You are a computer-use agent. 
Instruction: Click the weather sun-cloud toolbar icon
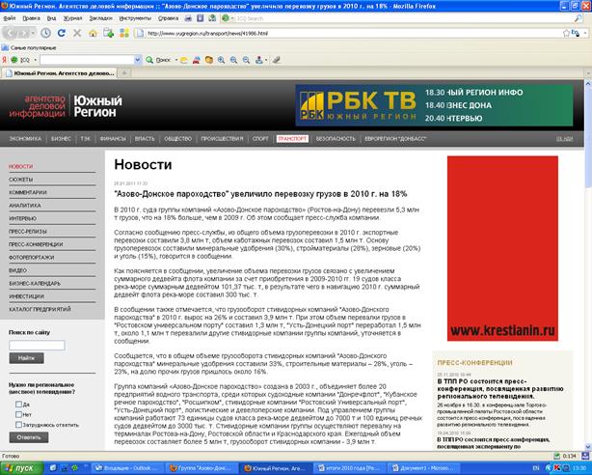pos(184,60)
